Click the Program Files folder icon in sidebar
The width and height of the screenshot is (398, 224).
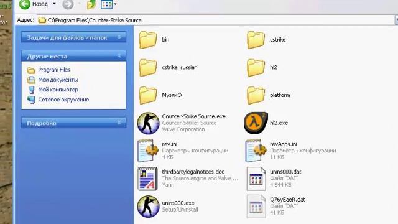click(31, 70)
